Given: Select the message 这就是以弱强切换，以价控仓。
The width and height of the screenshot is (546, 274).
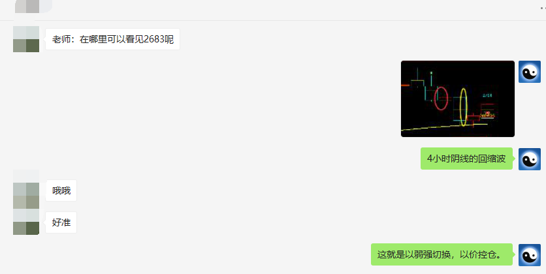Looking at the screenshot, I should click(442, 254).
